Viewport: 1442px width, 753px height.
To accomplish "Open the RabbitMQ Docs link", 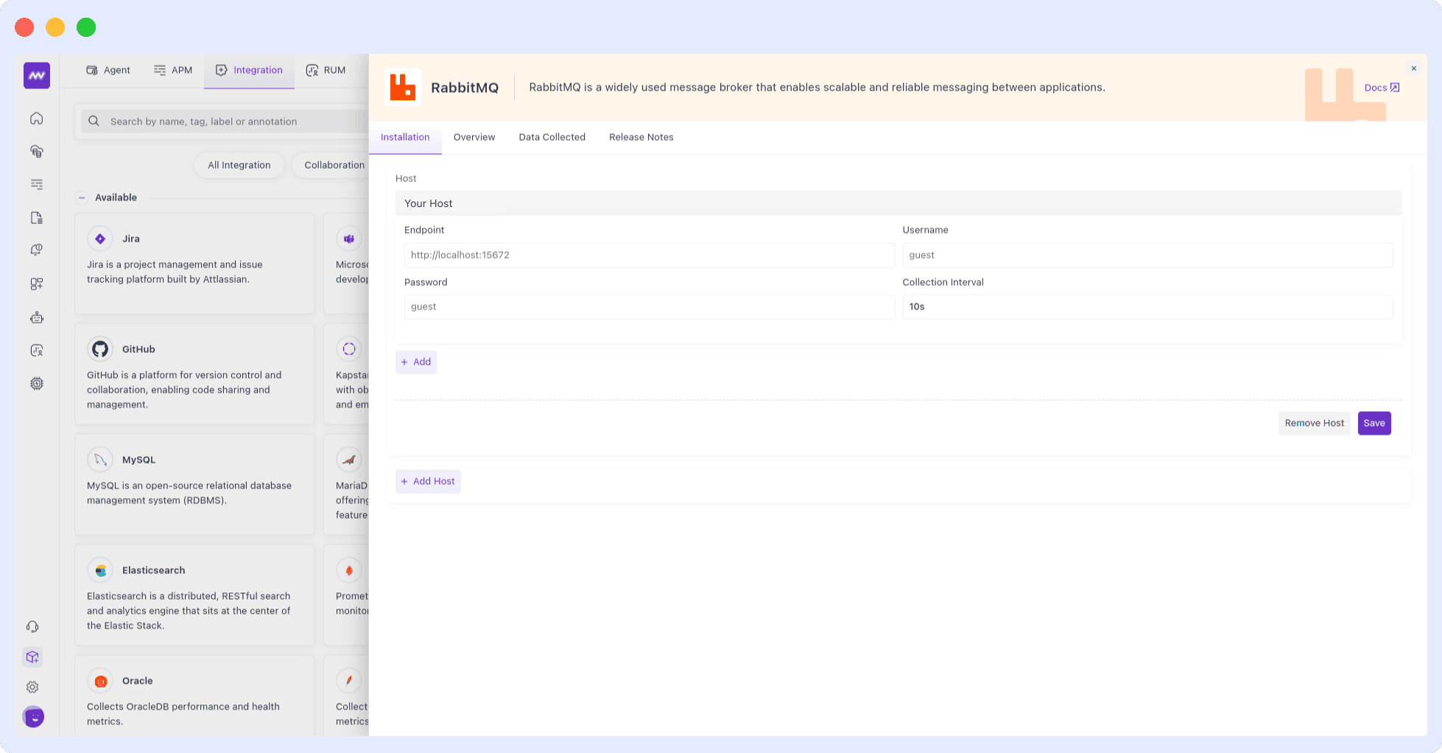I will coord(1381,87).
